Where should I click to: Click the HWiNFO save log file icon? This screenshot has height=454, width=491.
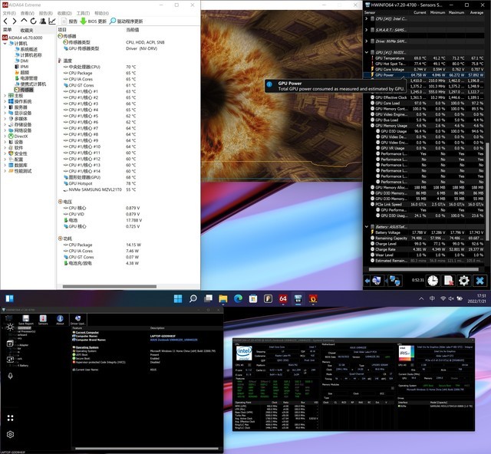[x=450, y=281]
